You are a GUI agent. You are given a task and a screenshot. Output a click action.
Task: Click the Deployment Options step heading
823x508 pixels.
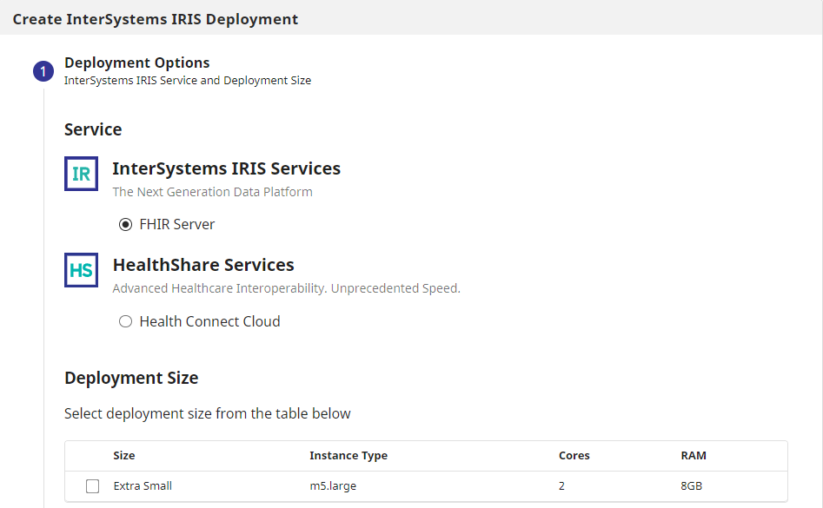coord(136,63)
